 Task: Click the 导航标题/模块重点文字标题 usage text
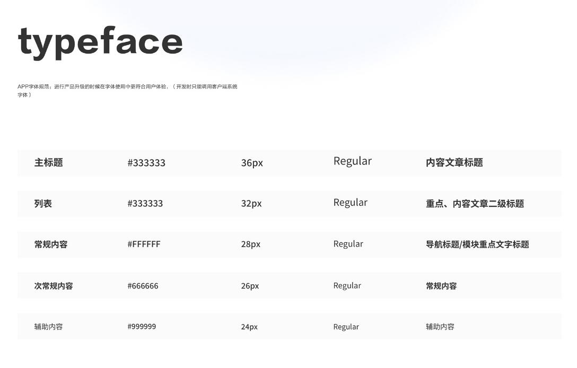(477, 244)
